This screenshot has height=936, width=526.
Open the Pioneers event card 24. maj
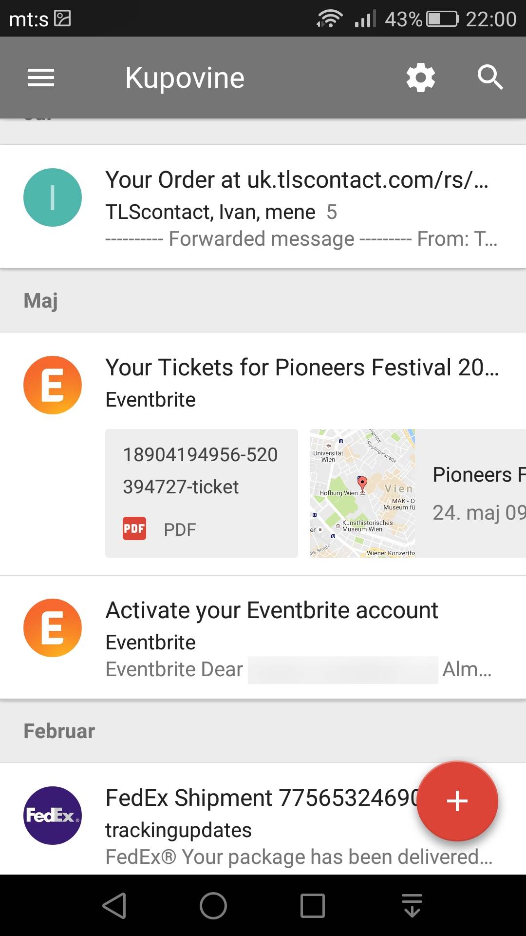475,493
